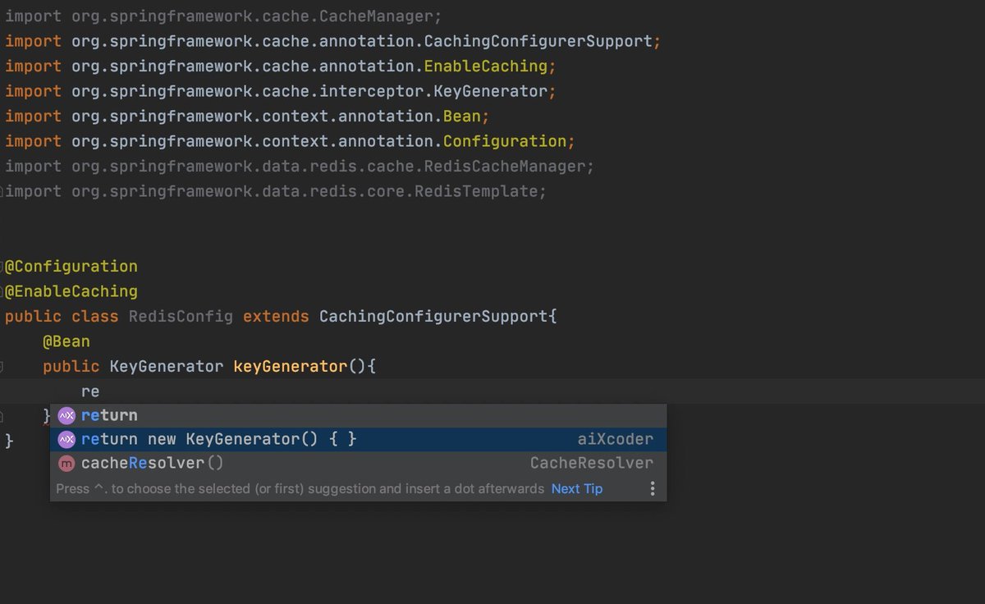The height and width of the screenshot is (604, 985).
Task: Pick the cacheResolver() completion entry
Action: pyautogui.click(x=358, y=463)
